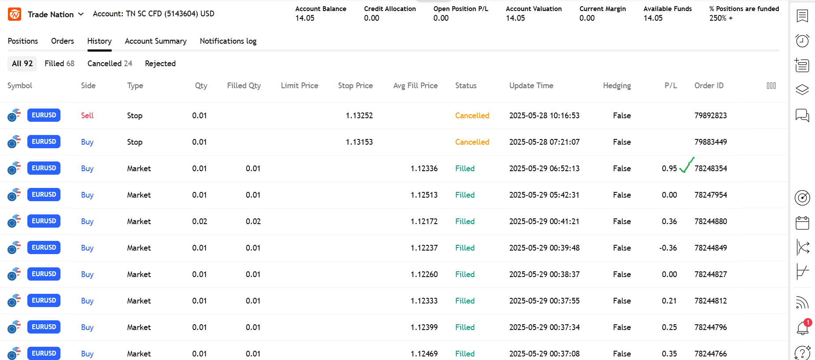Open the alarm clock alerts panel
815x360 pixels.
(802, 41)
